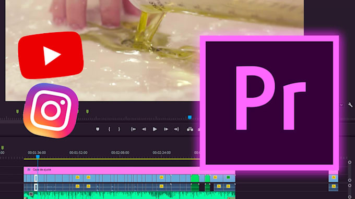This screenshot has height=199, width=355.
Task: Click the 00:02:08:00 timecode on the timeline ruler
Action: coord(120,153)
